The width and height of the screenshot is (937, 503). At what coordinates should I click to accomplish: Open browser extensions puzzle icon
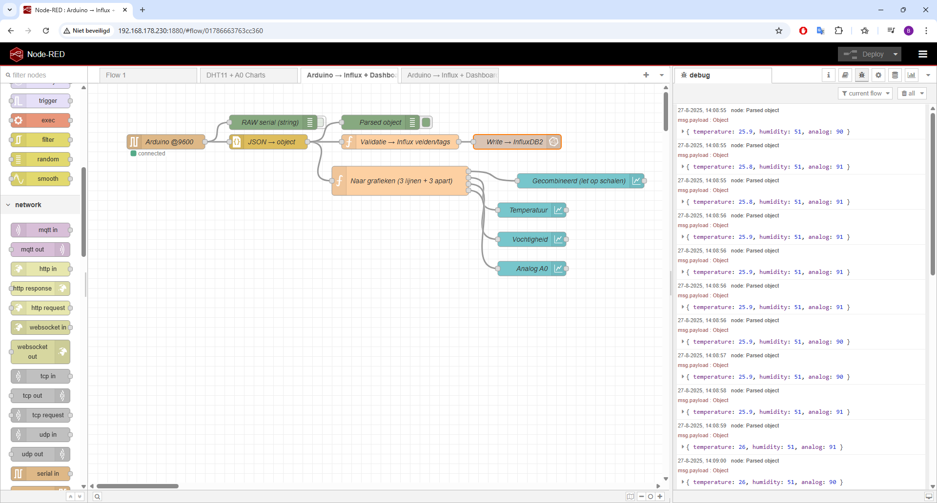tap(838, 31)
